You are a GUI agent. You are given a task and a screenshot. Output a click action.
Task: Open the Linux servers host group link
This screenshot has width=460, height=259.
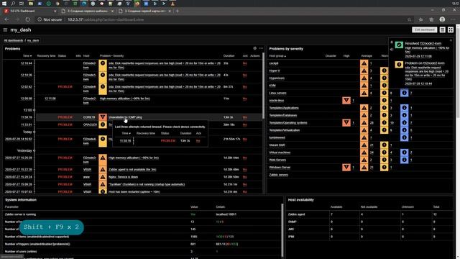[277, 93]
